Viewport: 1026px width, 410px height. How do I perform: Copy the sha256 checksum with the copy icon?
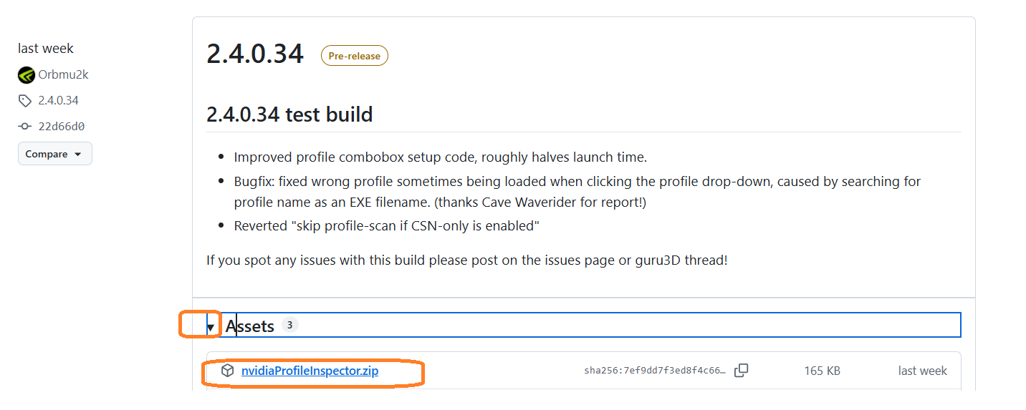coord(742,371)
